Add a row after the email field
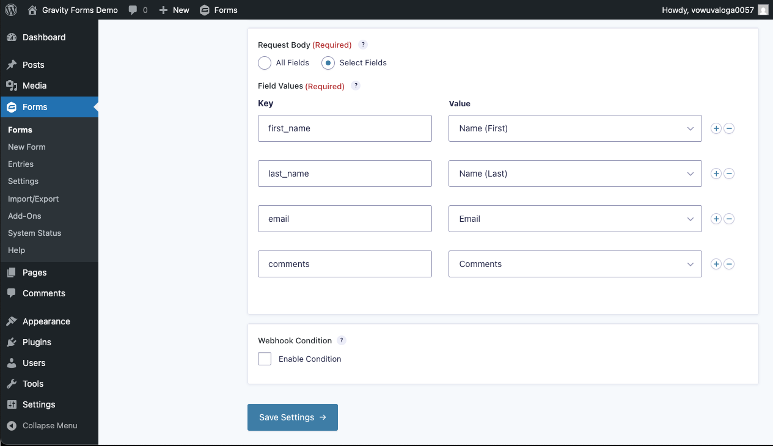Viewport: 773px width, 446px height. 716,219
